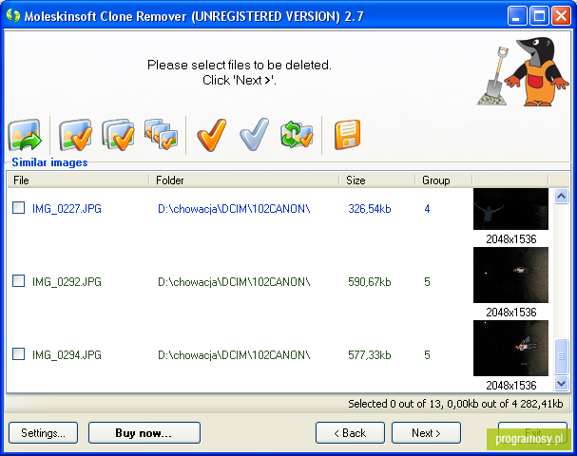577x456 pixels.
Task: Click the three stacked images checkmark icon
Action: (x=162, y=134)
